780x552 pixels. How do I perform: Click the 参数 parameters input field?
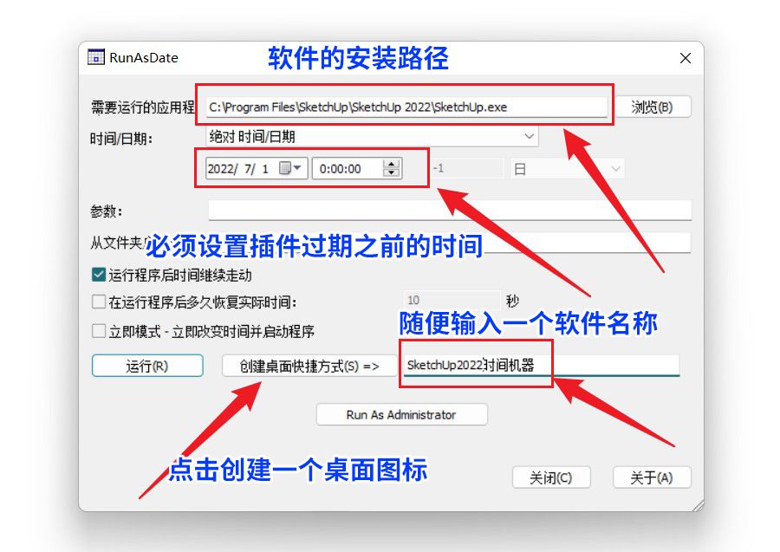pos(450,211)
